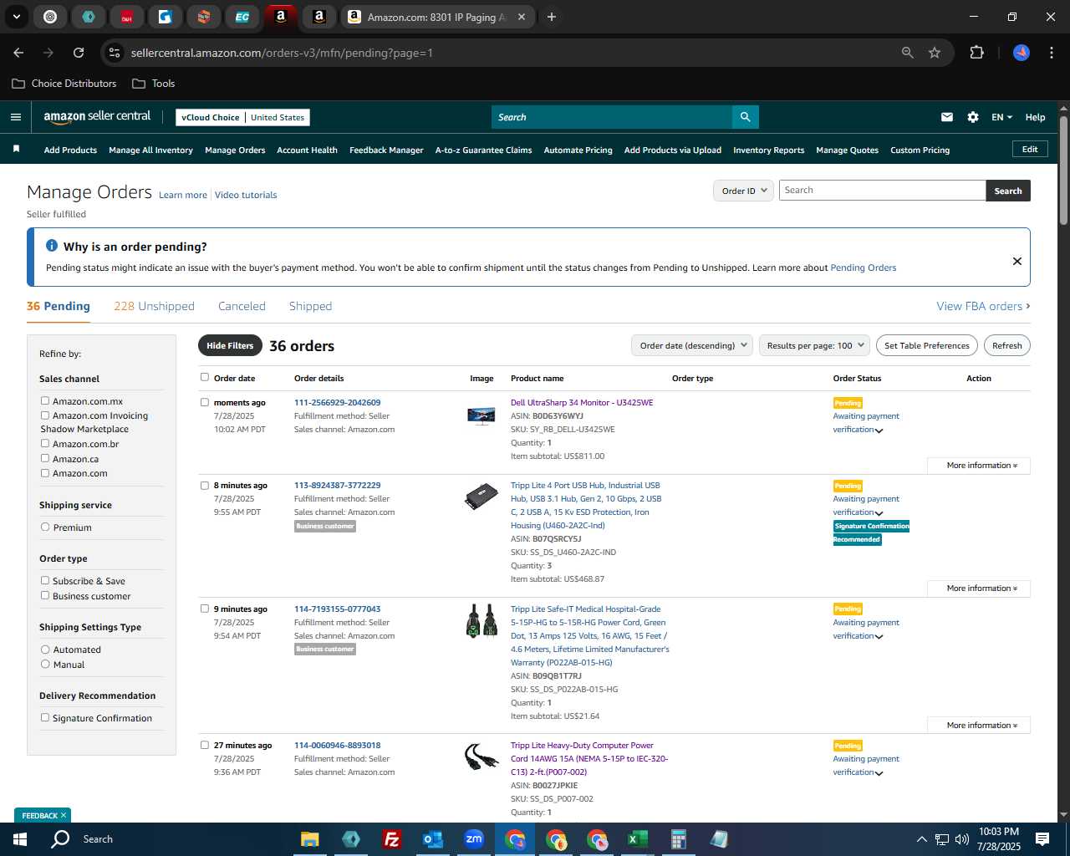Check the Business customer order type filter
The width and height of the screenshot is (1070, 856).
pyautogui.click(x=45, y=595)
